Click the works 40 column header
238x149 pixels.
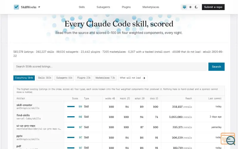pos(110,99)
